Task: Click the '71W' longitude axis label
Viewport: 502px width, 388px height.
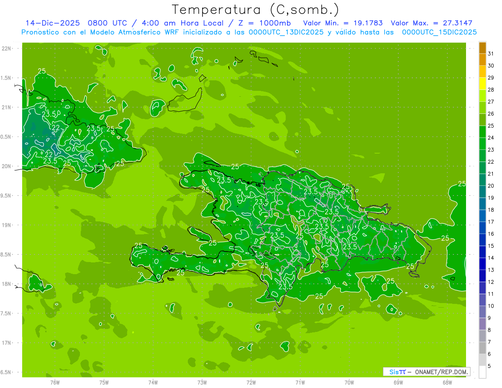Action: coord(300,382)
